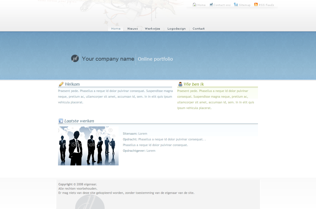The width and height of the screenshot is (316, 209).
Task: Click the window icon beside Laatste werken
Action: point(61,121)
